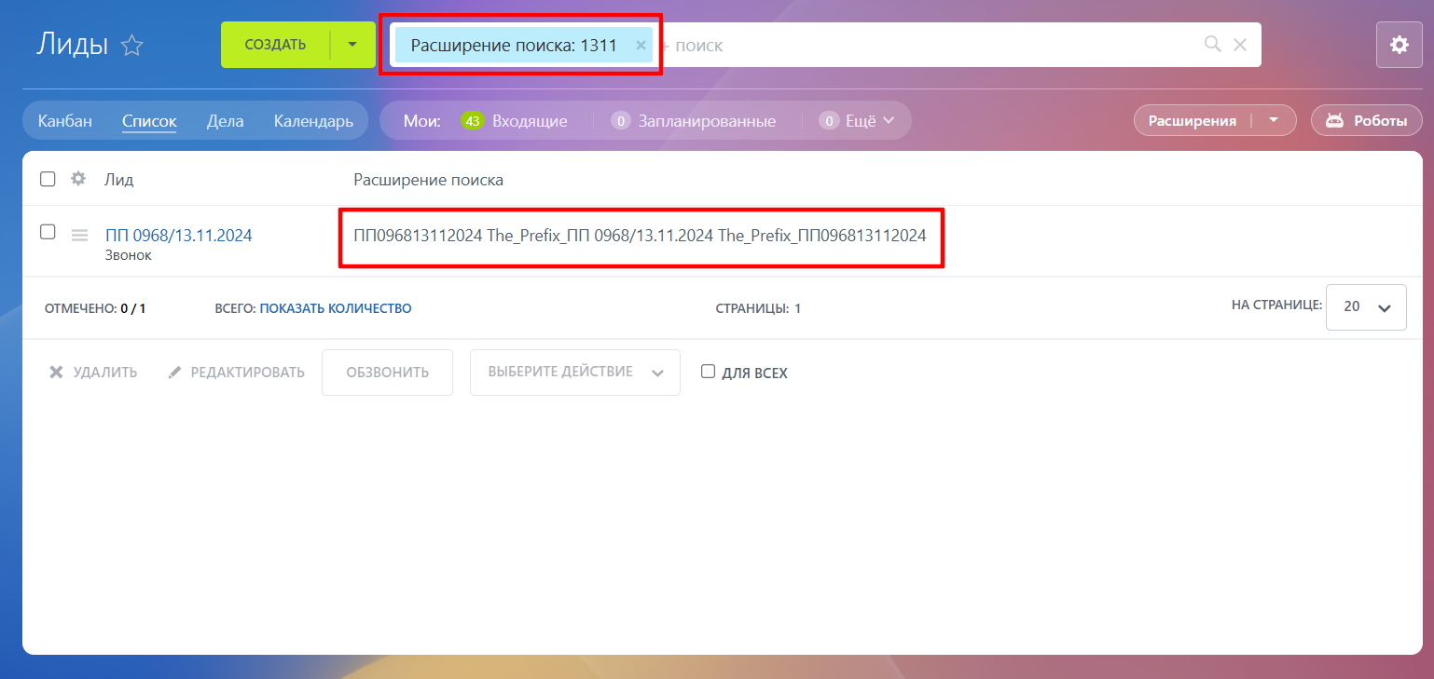Click into the search input field

coord(932,45)
